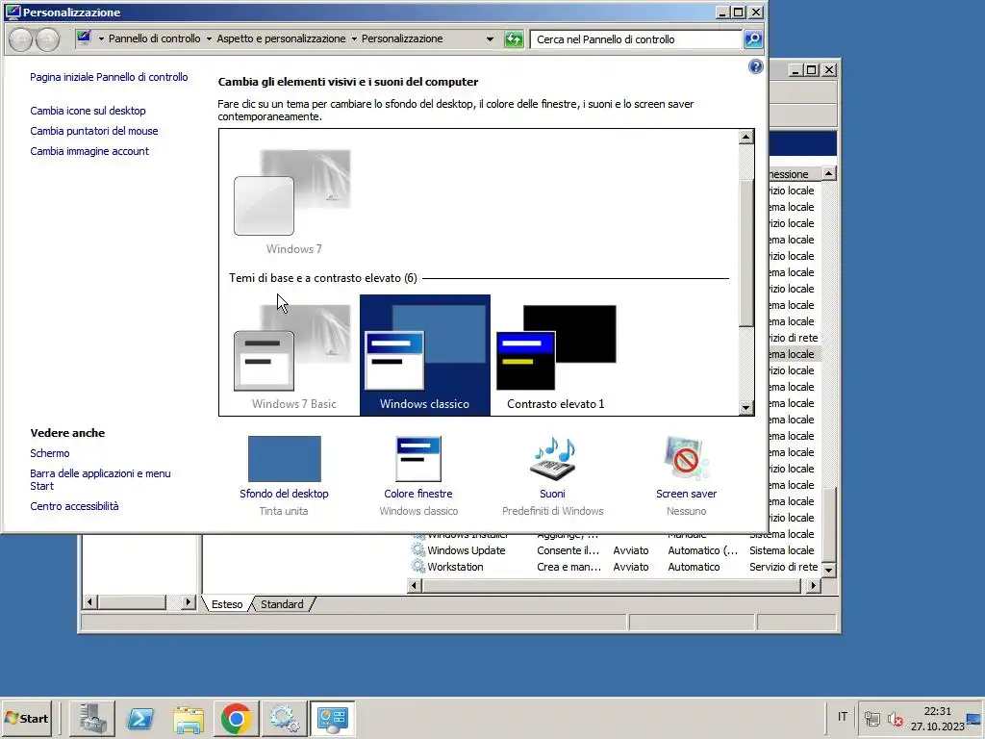Screen dimensions: 985x739
Task: Open Sfondo del desktop settings icon
Action: [x=284, y=459]
